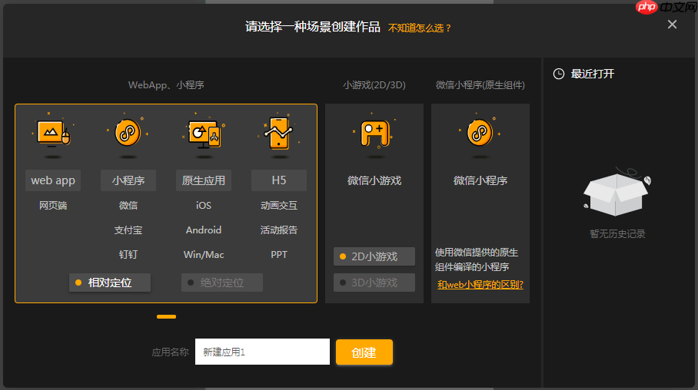
Task: Close the scene selection dialog
Action: point(672,25)
